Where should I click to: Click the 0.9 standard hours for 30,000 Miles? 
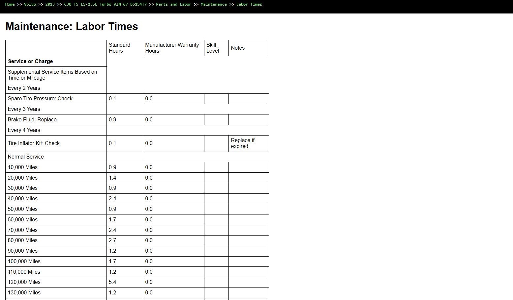tap(125, 188)
